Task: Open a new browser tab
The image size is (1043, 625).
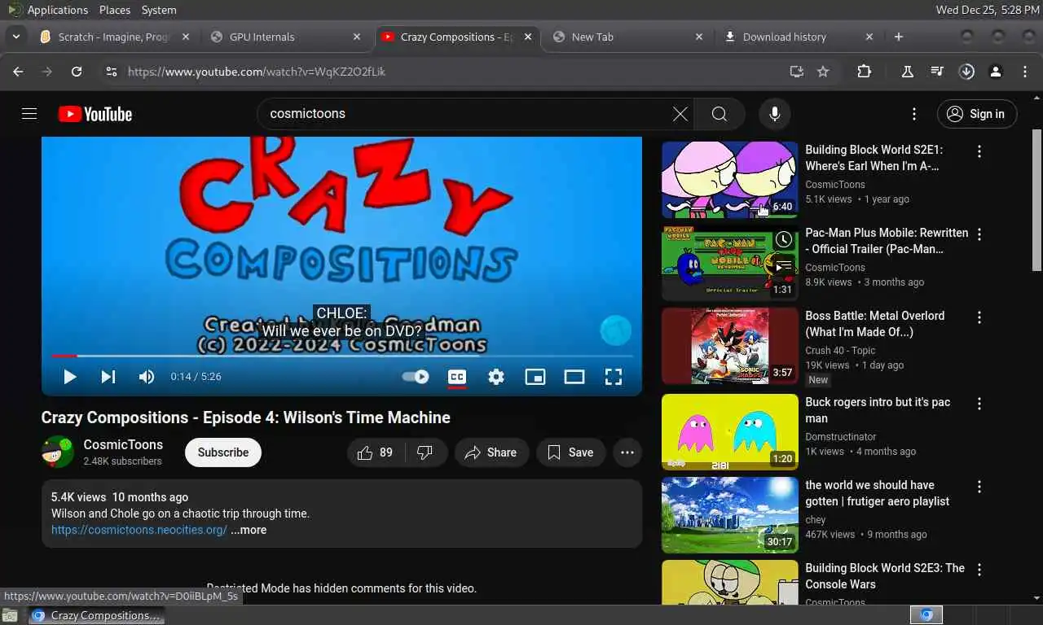Action: point(899,37)
